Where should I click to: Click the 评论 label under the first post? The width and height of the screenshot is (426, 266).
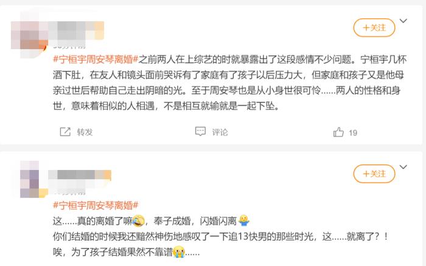(x=220, y=132)
